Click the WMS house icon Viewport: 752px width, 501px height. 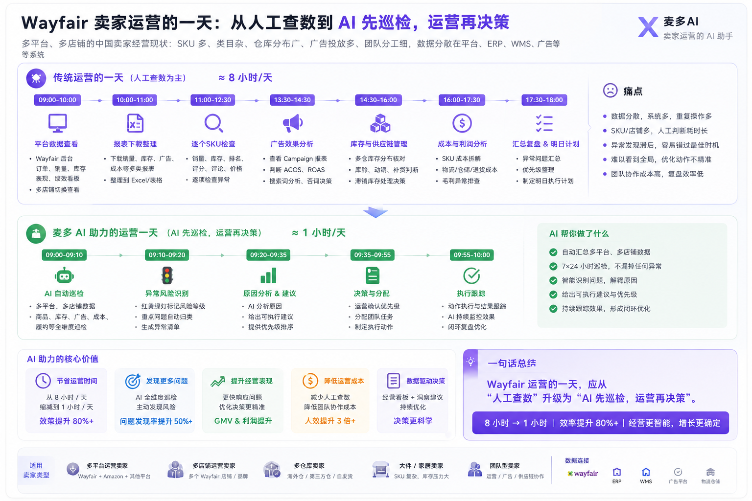pyautogui.click(x=646, y=472)
